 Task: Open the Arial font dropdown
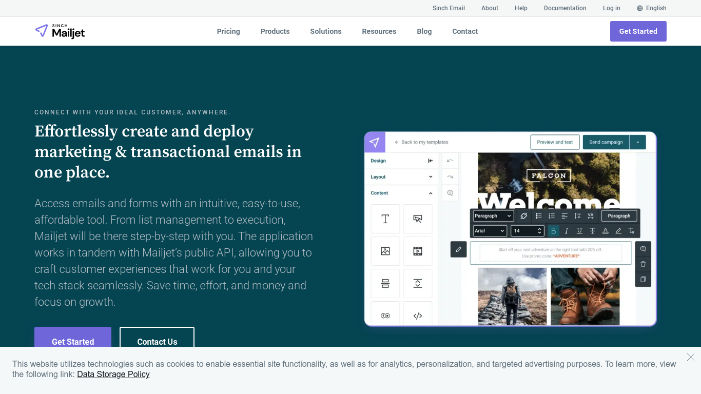coord(490,231)
